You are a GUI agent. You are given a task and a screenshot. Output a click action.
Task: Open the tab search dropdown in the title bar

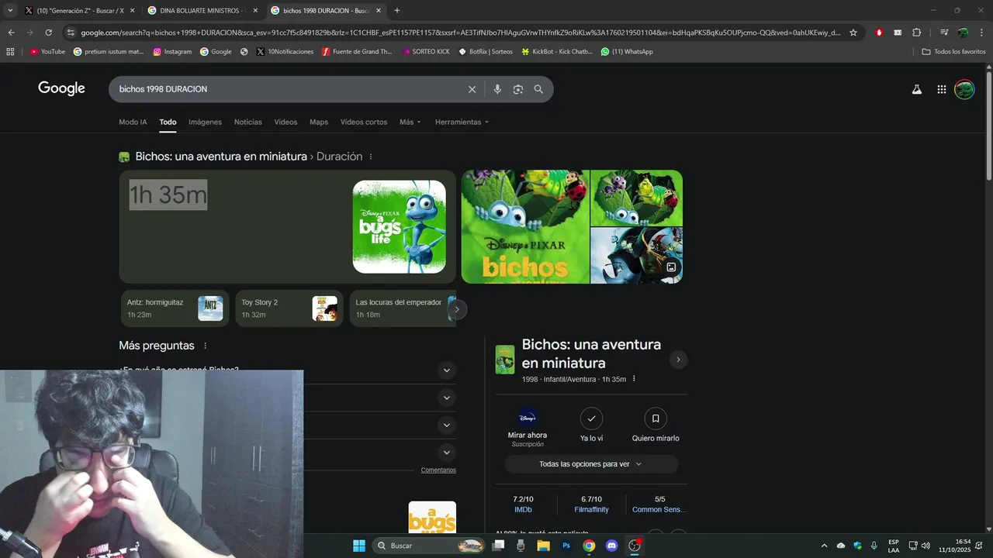tap(10, 11)
